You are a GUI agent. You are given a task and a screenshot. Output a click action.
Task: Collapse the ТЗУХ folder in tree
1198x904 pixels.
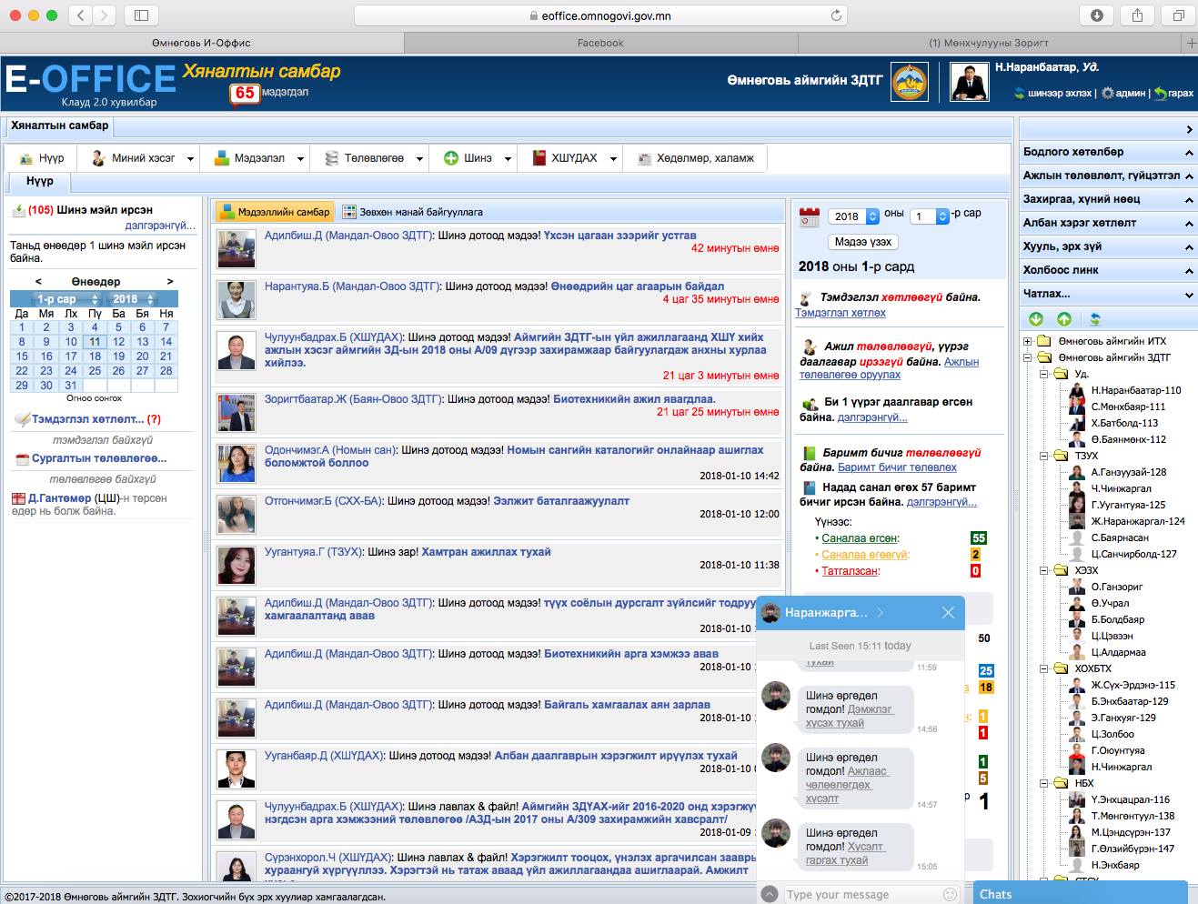pos(1044,456)
